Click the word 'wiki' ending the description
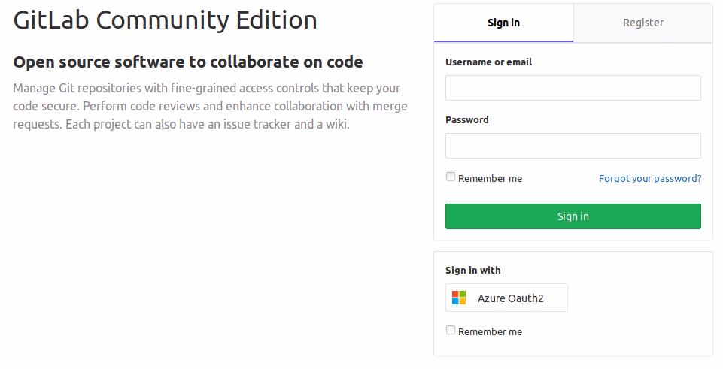 334,124
